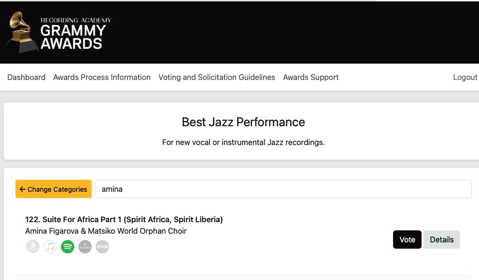Image resolution: width=479 pixels, height=280 pixels.
Task: Open the Amazon Music link icon
Action: tap(33, 247)
